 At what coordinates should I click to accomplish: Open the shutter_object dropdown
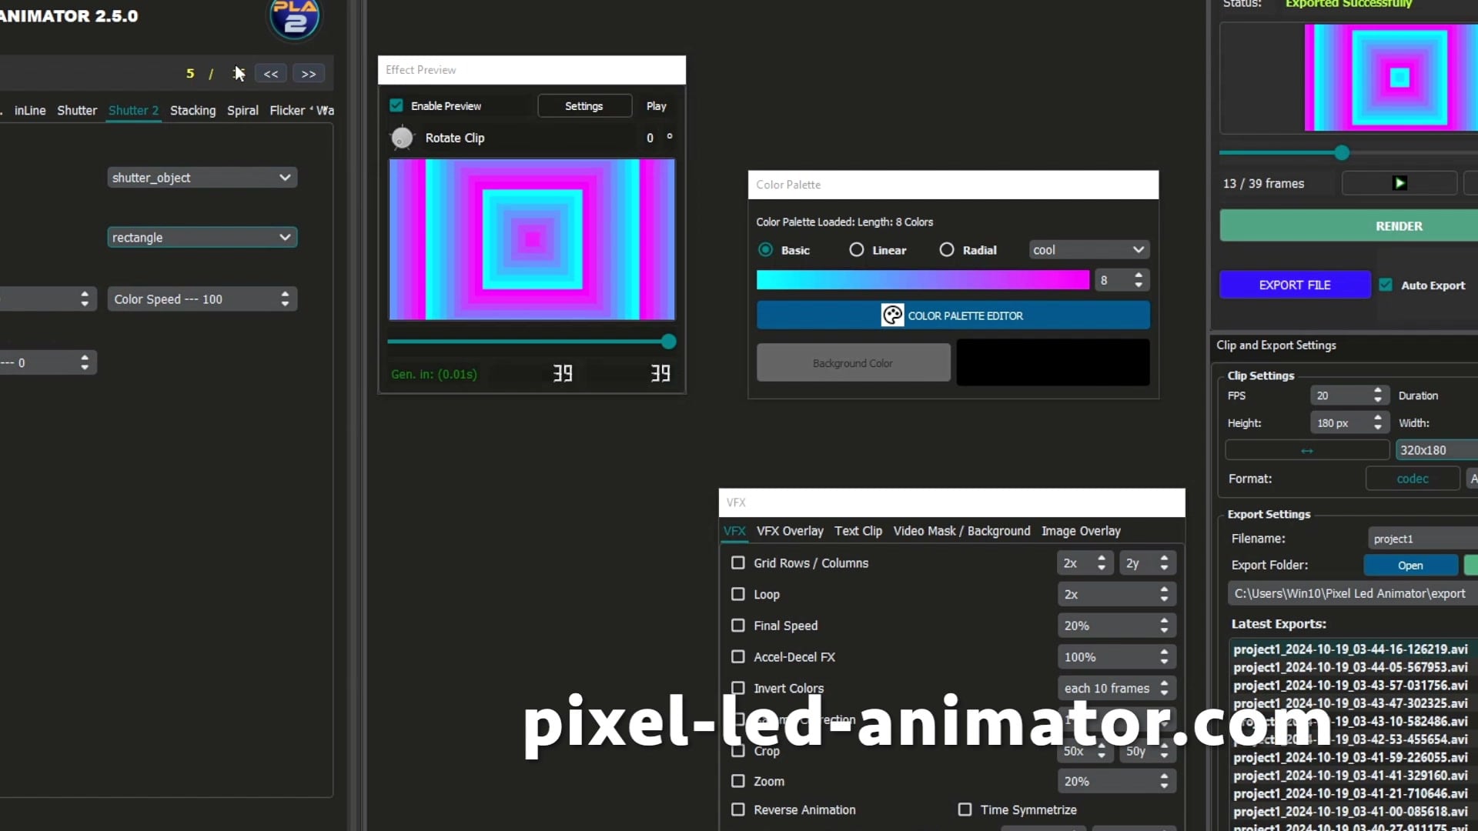pyautogui.click(x=202, y=178)
